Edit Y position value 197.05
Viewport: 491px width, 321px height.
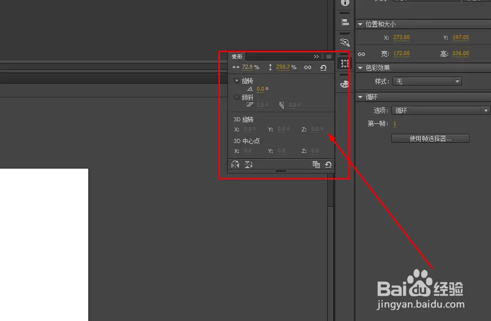(460, 37)
